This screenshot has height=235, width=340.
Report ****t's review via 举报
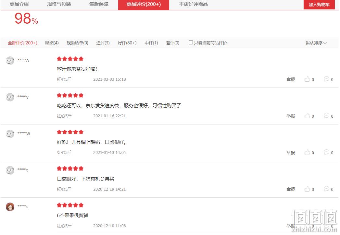[x=291, y=189]
